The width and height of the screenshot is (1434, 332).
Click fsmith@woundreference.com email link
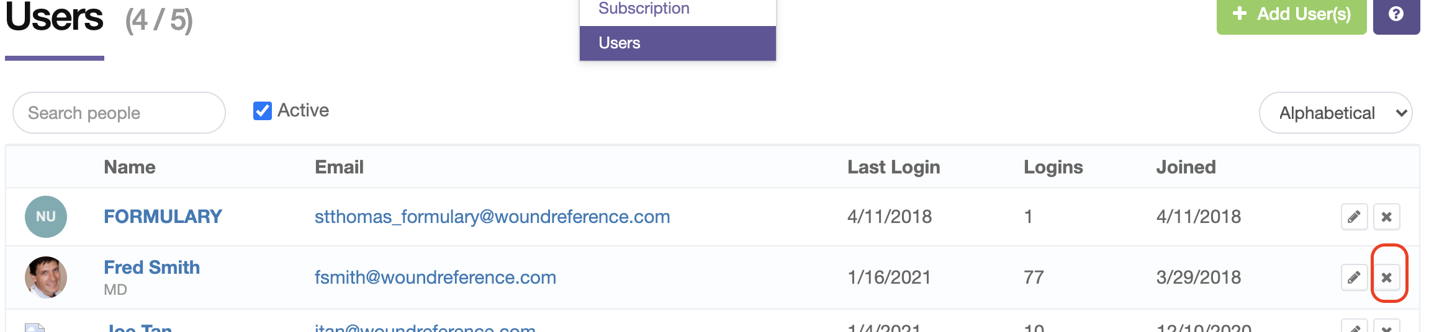(435, 277)
